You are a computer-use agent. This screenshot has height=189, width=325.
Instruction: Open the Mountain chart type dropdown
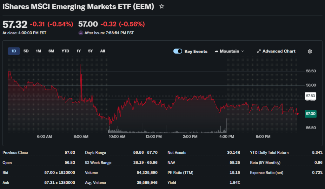[229, 51]
